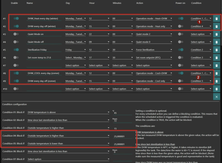
Task: Click the Condition column header
Action: tap(196, 3)
